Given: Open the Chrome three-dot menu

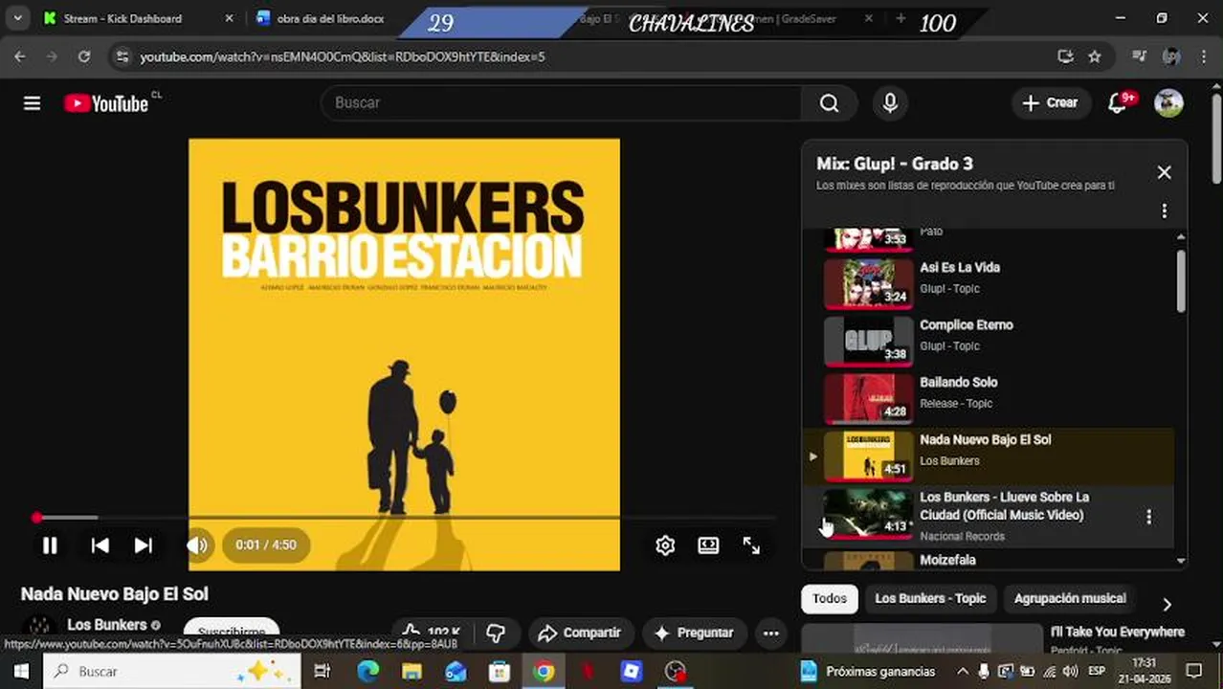Looking at the screenshot, I should 1204,56.
